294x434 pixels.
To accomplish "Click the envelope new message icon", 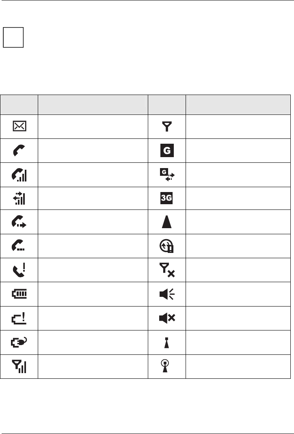I will (x=19, y=127).
